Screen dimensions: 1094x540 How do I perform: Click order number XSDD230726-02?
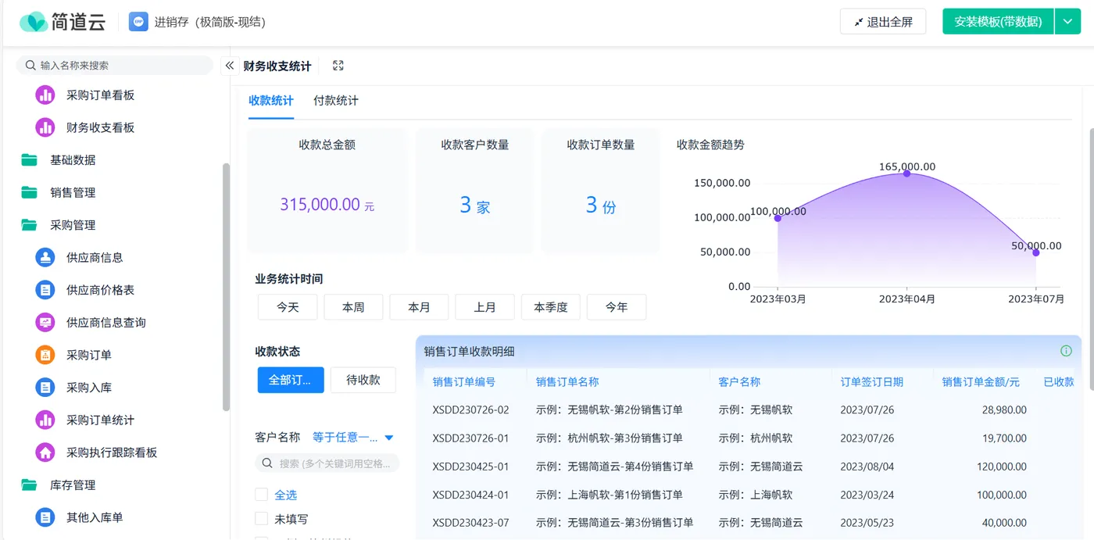point(470,409)
